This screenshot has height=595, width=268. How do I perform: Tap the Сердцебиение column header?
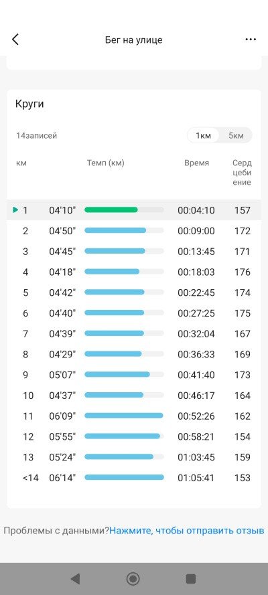242,173
